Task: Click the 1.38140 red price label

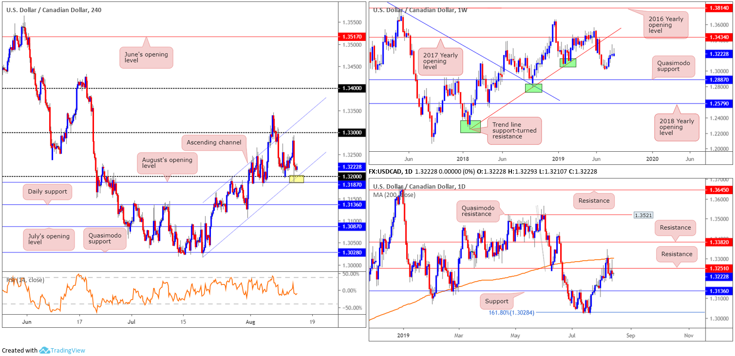Action: click(720, 8)
